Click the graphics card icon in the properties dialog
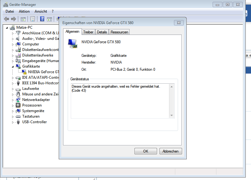 (x=73, y=44)
